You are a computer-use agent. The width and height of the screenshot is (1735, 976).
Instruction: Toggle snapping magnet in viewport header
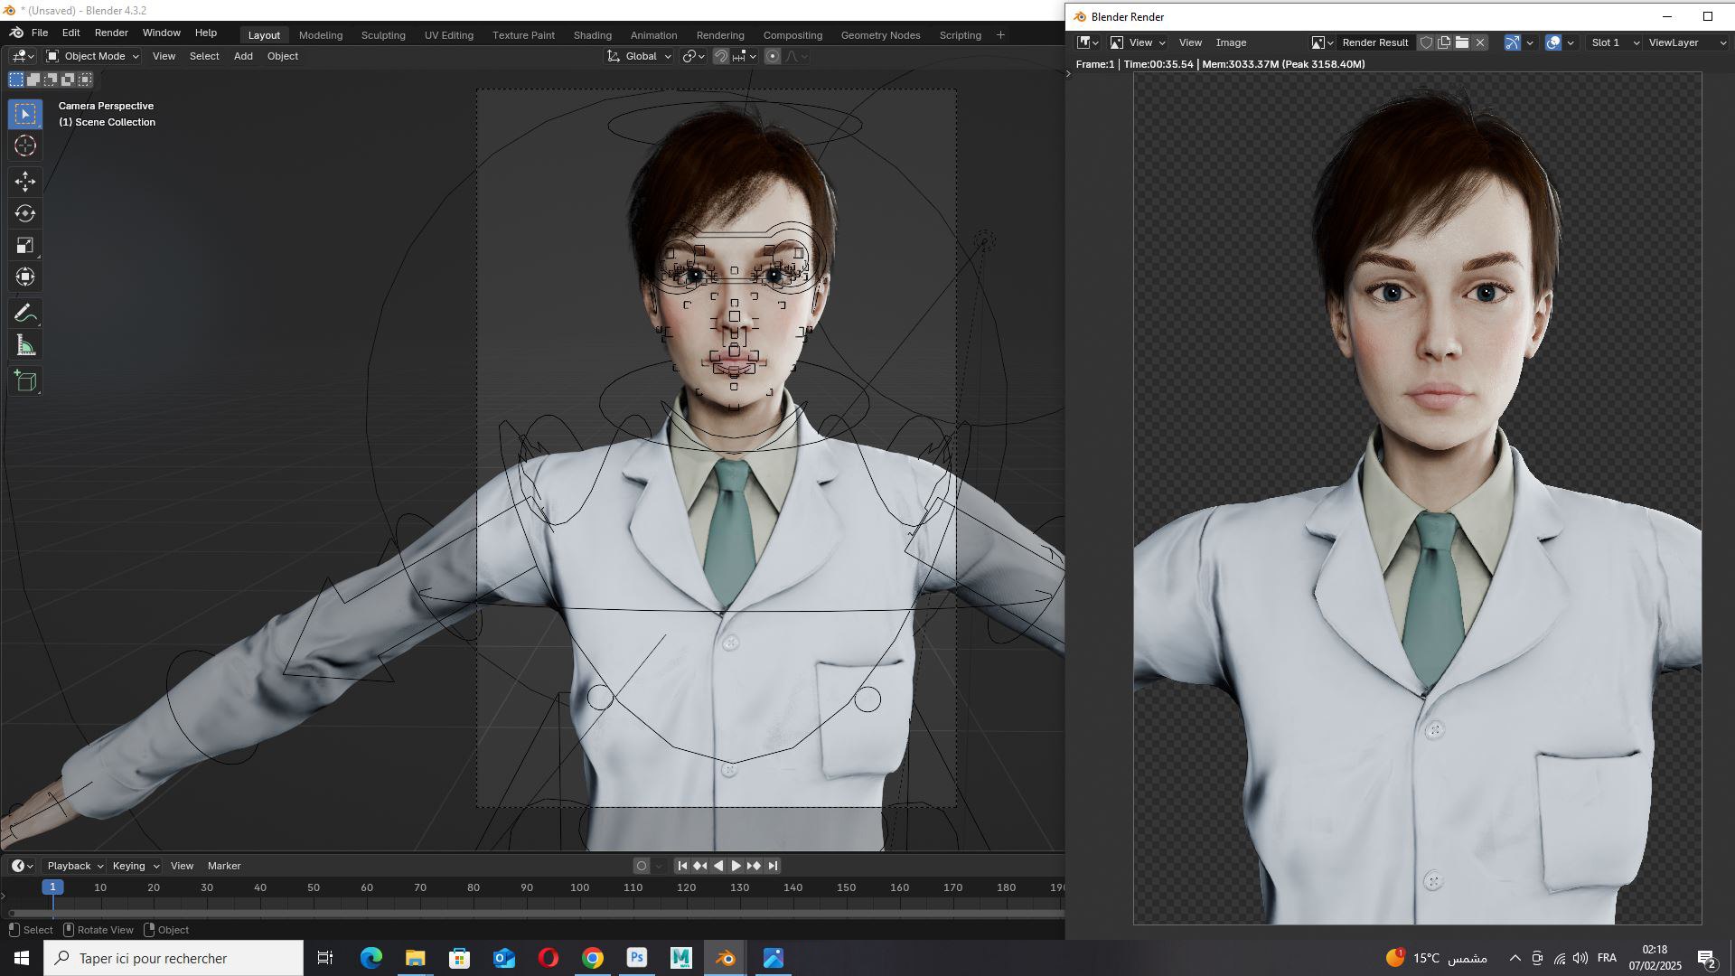[720, 56]
